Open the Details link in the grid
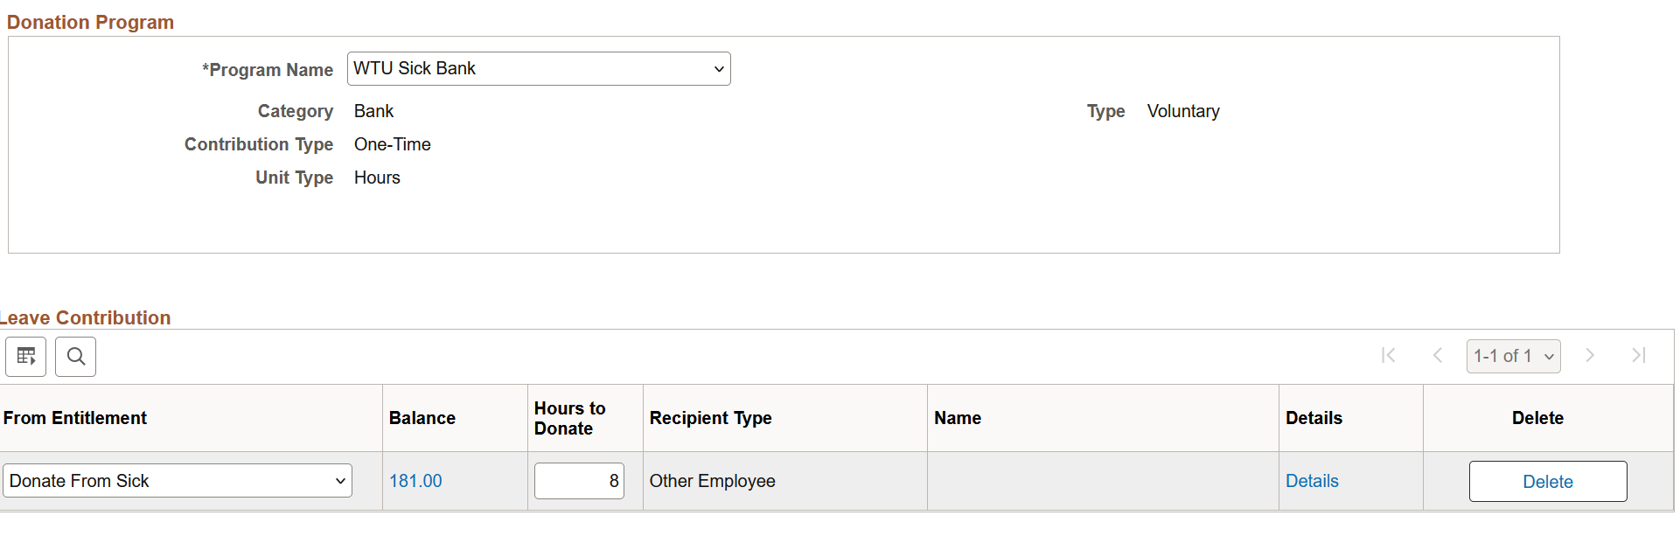 (1312, 480)
